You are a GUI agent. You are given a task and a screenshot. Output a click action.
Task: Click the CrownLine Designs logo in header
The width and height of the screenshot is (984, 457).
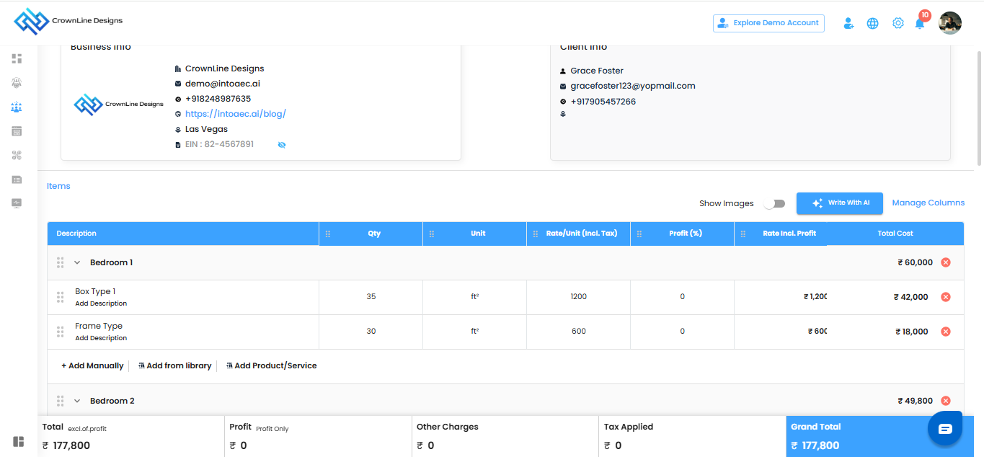pos(68,22)
